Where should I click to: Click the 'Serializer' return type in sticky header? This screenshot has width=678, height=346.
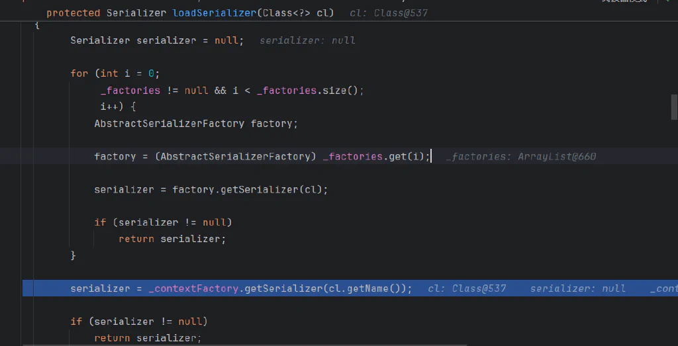[x=136, y=13]
